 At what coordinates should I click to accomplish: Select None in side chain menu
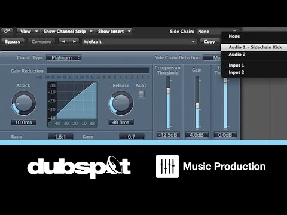pos(254,36)
